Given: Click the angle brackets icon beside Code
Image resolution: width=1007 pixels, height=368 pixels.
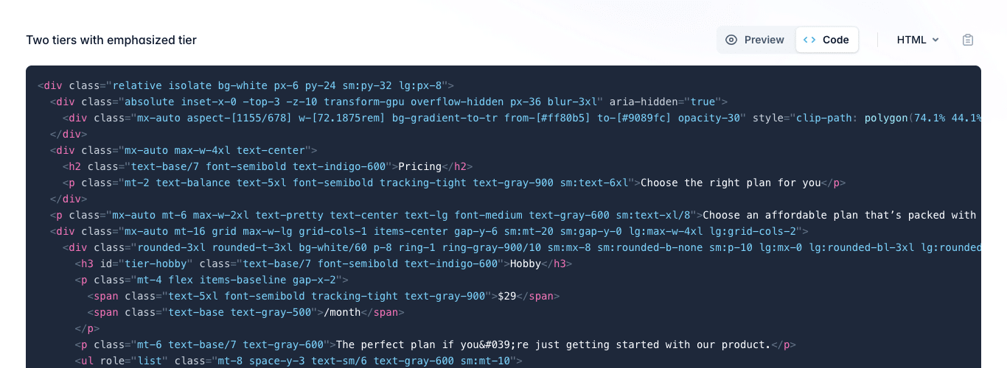Looking at the screenshot, I should pos(809,40).
